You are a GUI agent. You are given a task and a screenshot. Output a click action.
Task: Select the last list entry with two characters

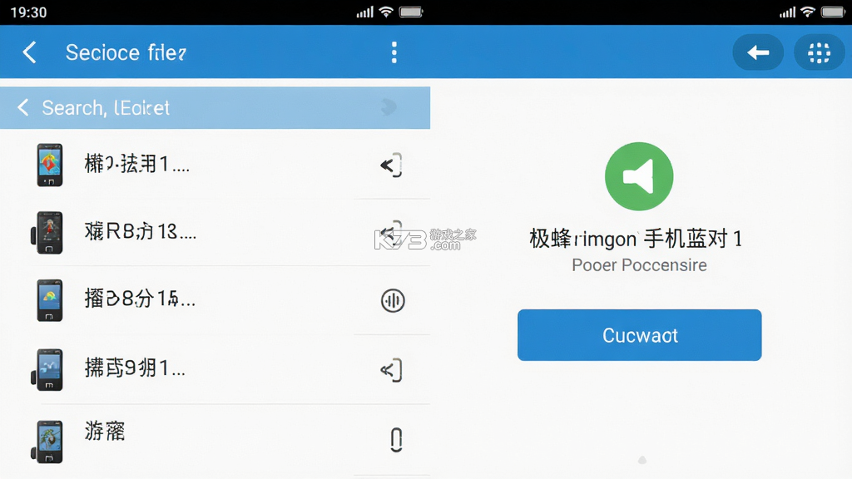pyautogui.click(x=105, y=432)
